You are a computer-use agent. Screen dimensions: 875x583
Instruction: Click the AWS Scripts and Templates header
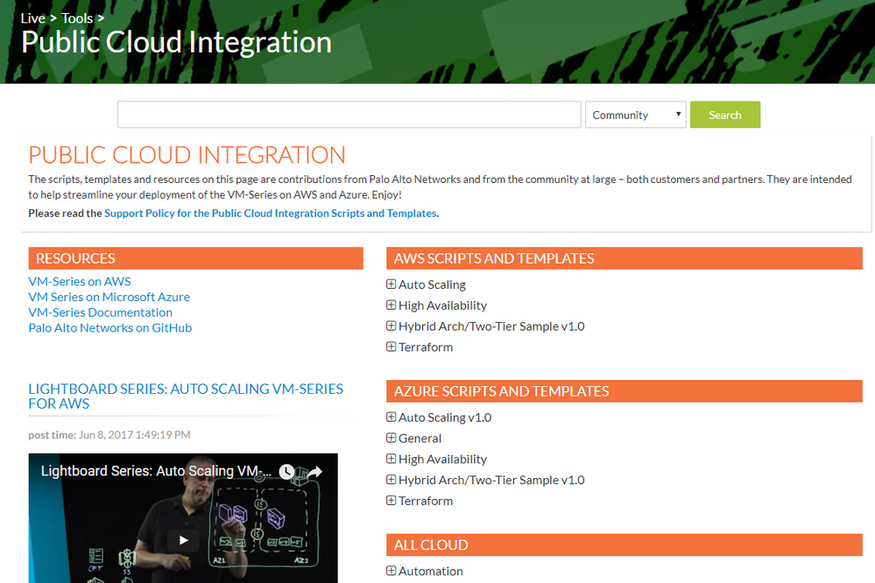624,258
